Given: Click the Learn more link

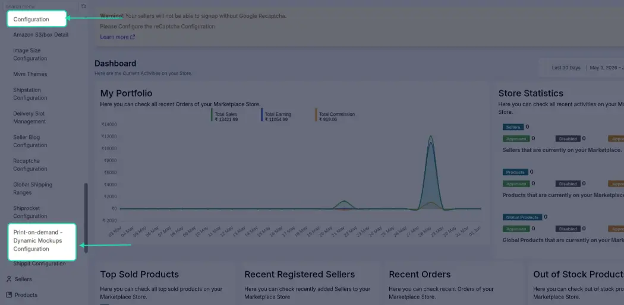Looking at the screenshot, I should [x=114, y=37].
